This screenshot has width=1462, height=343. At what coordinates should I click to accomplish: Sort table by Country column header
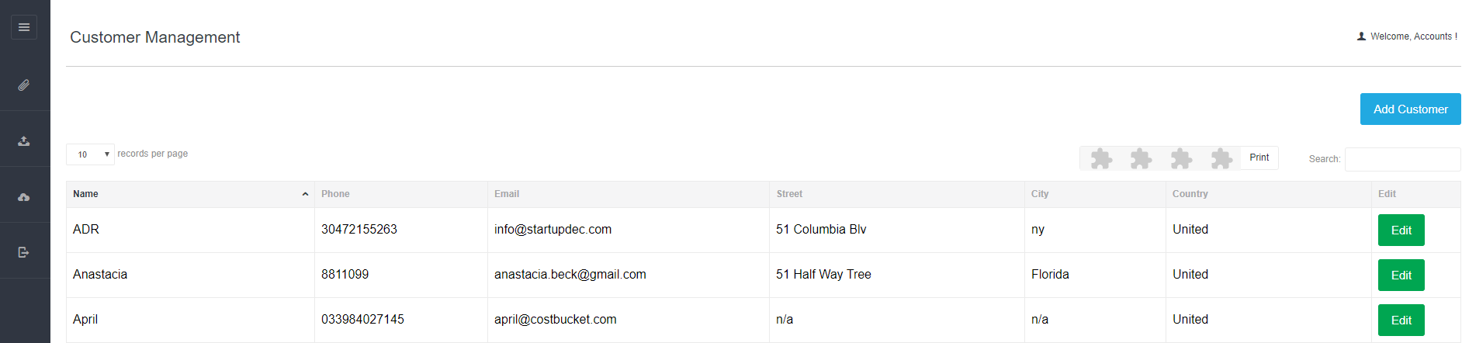tap(1268, 194)
